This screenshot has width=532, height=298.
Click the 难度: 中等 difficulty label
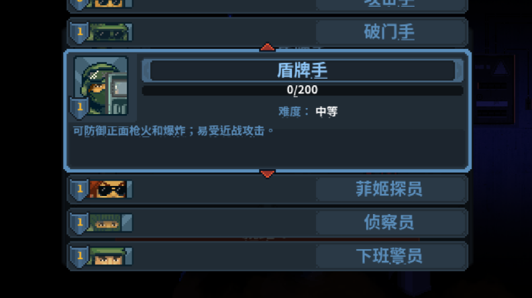pos(308,111)
